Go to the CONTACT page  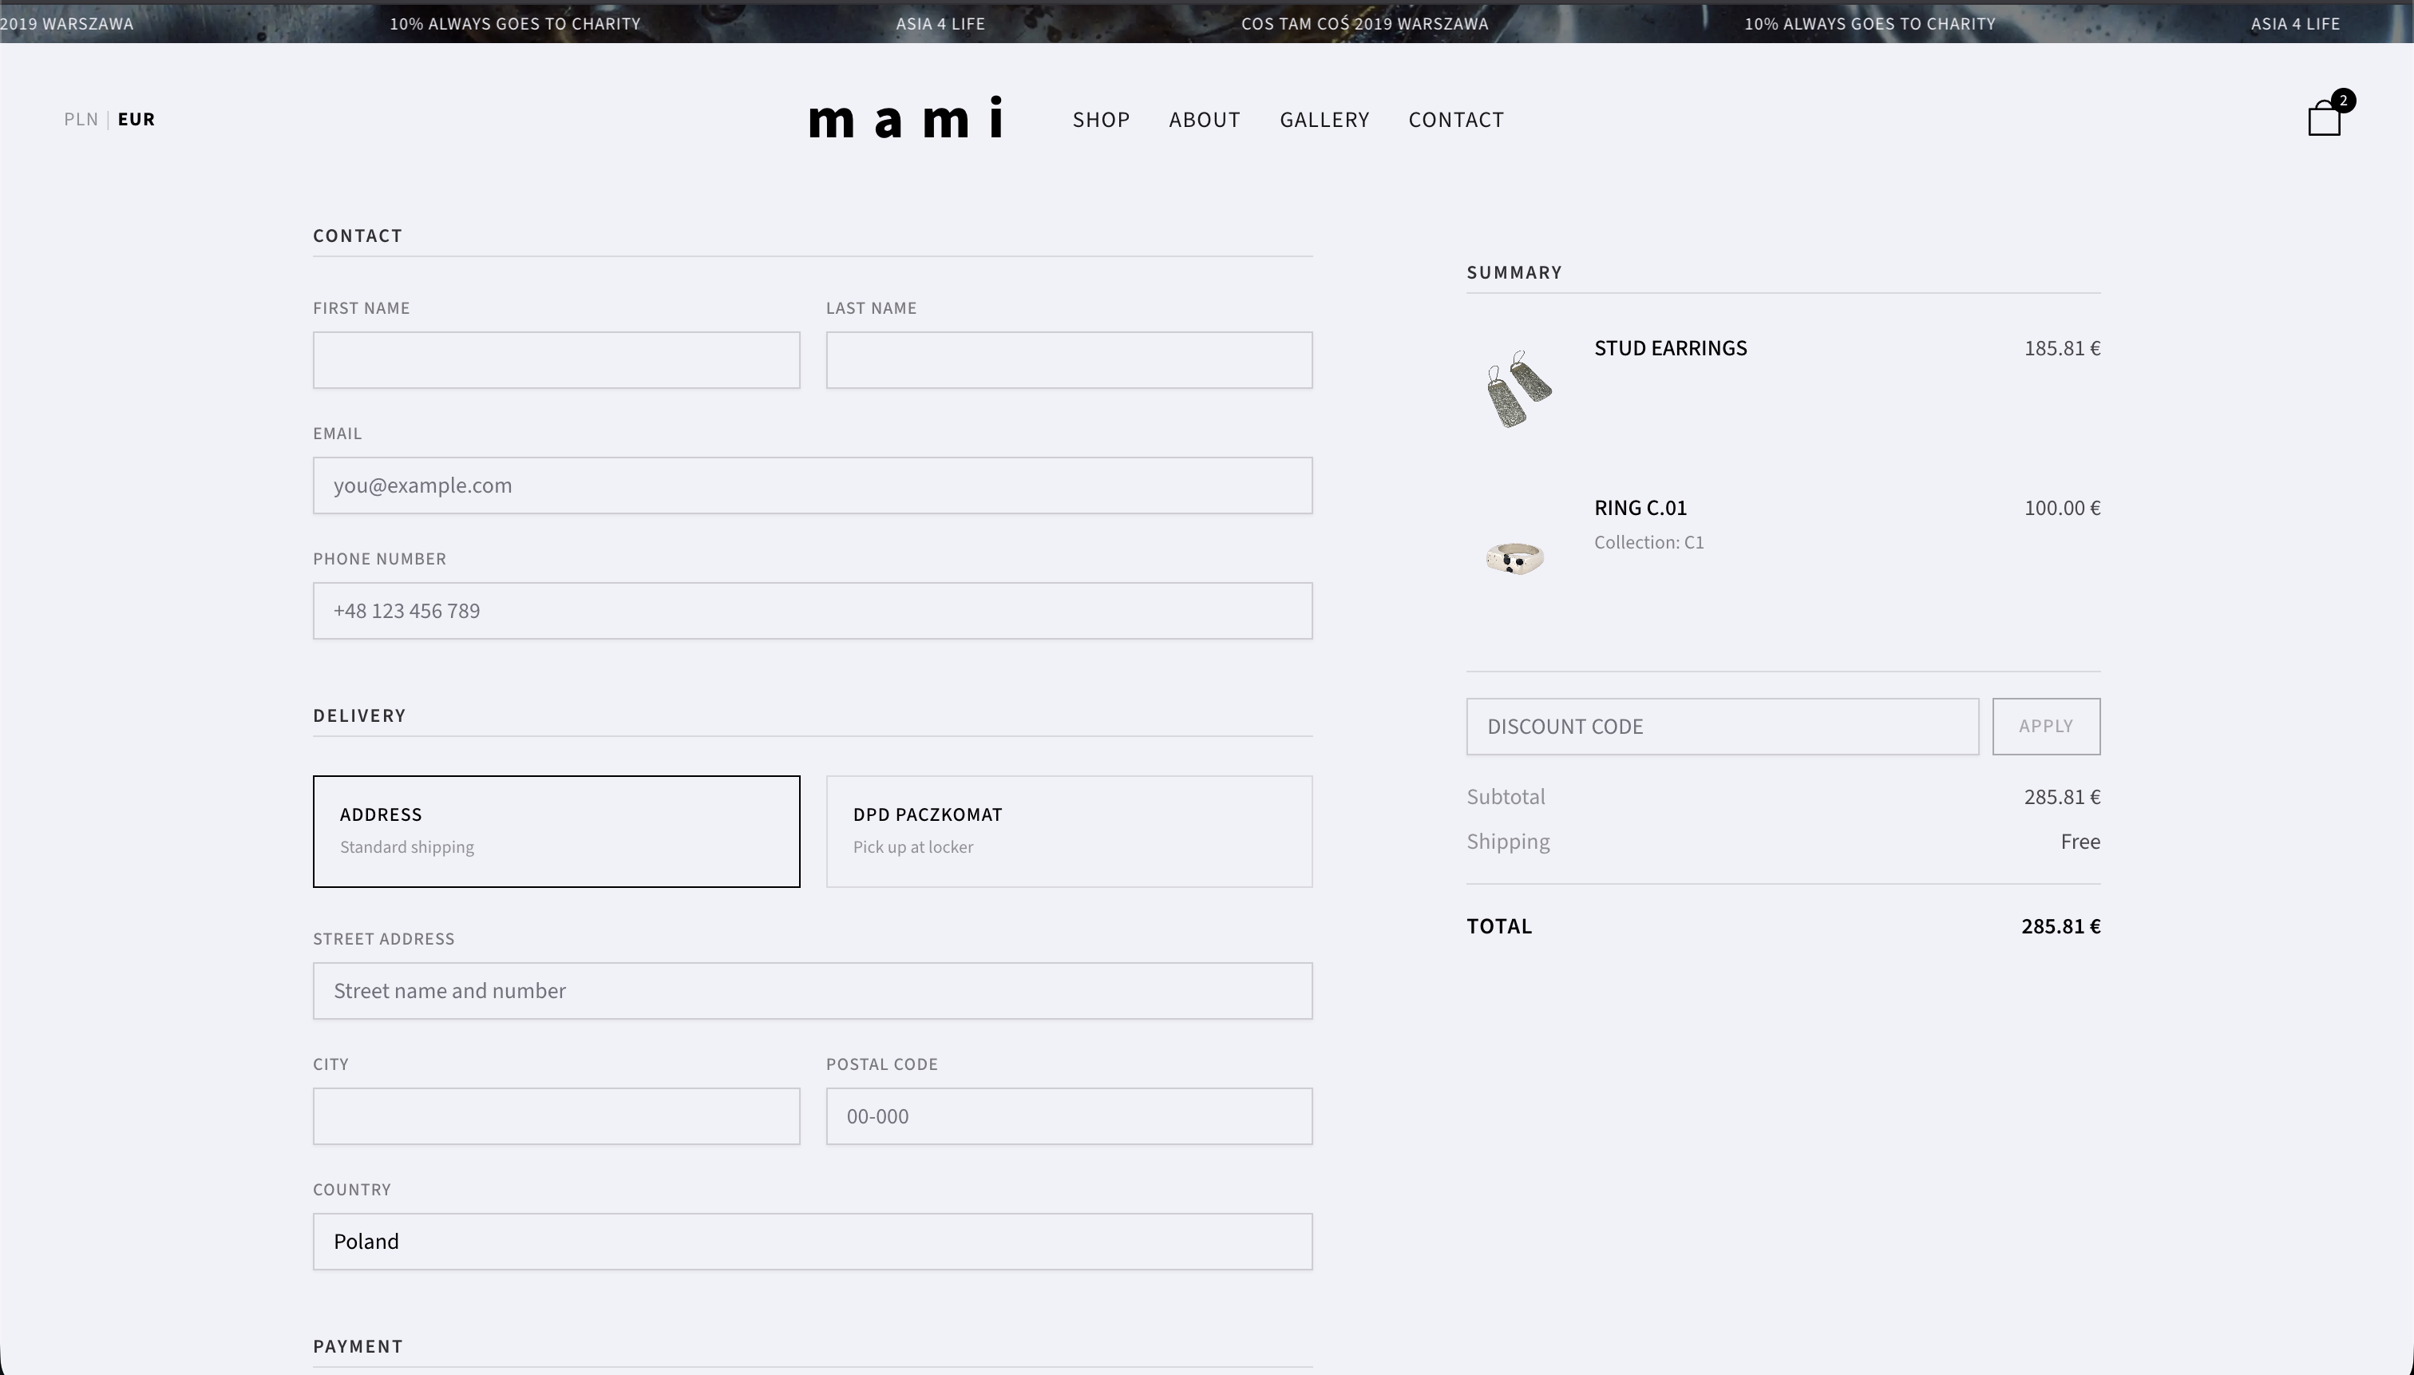point(1454,119)
